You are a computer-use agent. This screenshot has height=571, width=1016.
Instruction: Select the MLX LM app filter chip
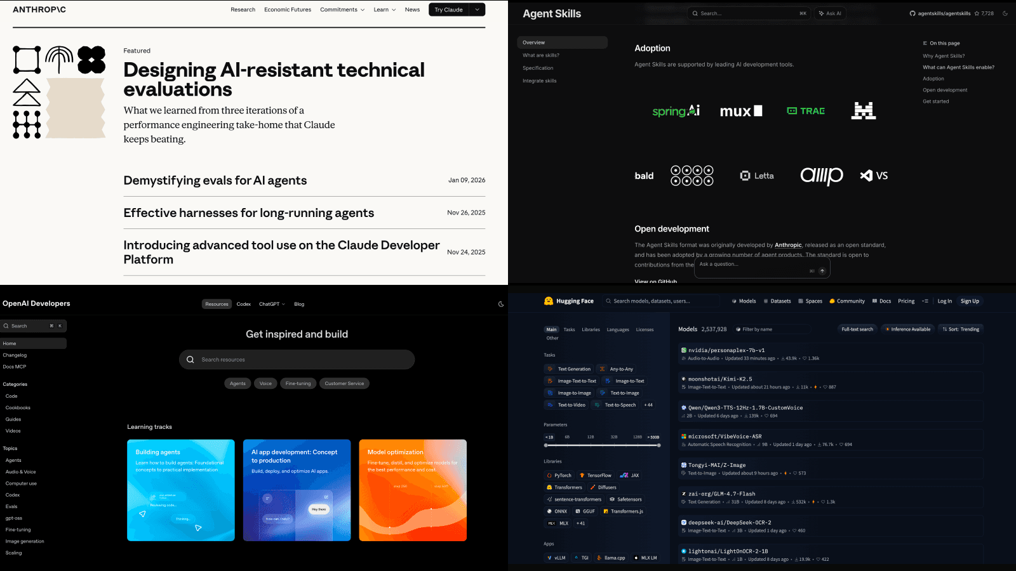pyautogui.click(x=646, y=558)
